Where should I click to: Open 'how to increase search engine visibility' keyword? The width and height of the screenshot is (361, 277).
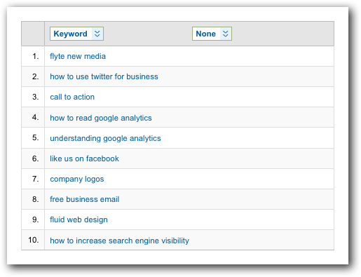click(119, 241)
